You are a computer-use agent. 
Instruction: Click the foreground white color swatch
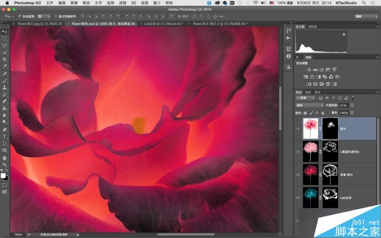3,176
